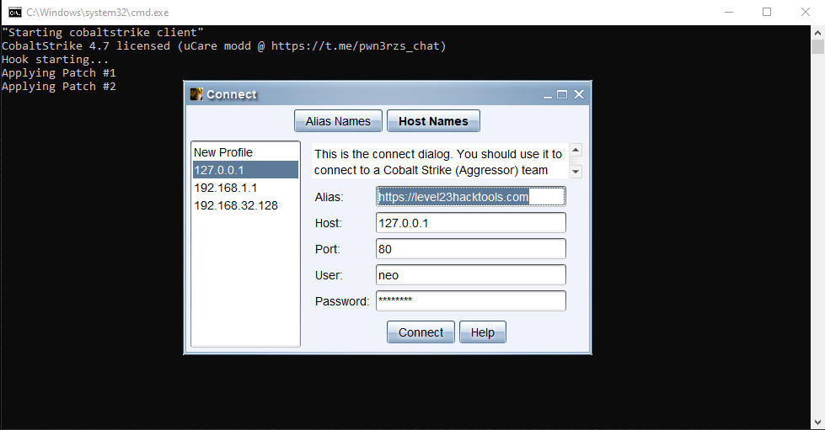Click the Connect dialog title bar icon

click(x=197, y=94)
